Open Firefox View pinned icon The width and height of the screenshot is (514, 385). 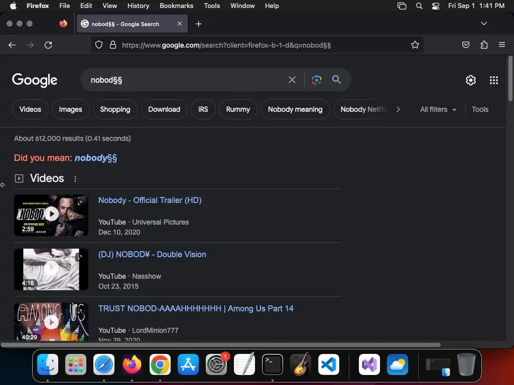pos(63,24)
